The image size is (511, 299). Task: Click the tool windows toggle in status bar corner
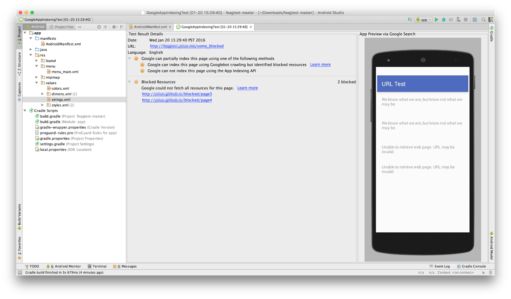point(20,272)
